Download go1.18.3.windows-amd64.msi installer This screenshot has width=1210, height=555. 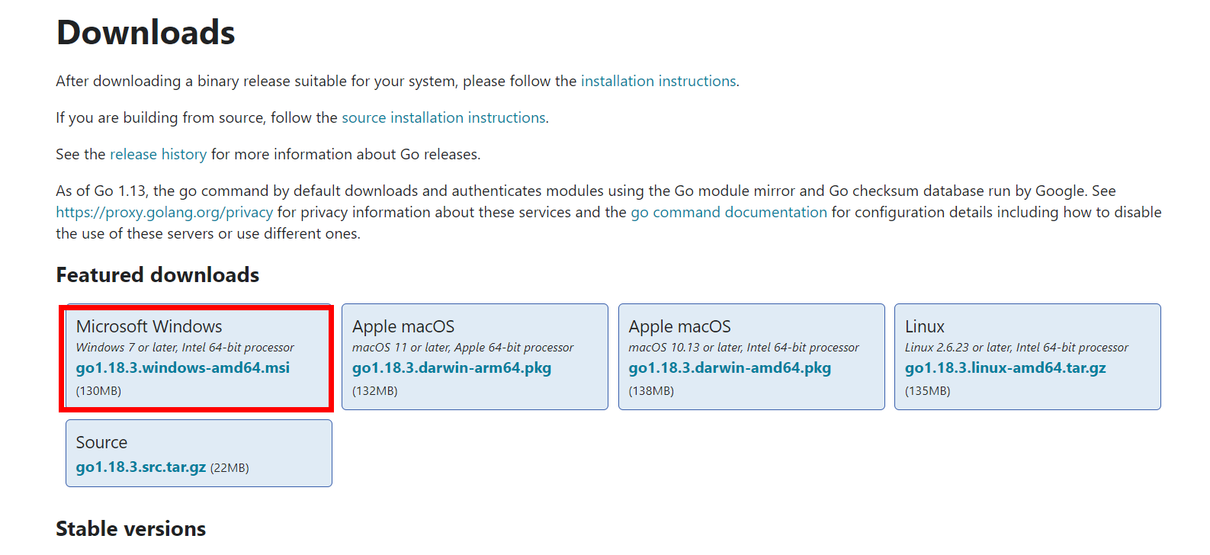[x=183, y=368]
